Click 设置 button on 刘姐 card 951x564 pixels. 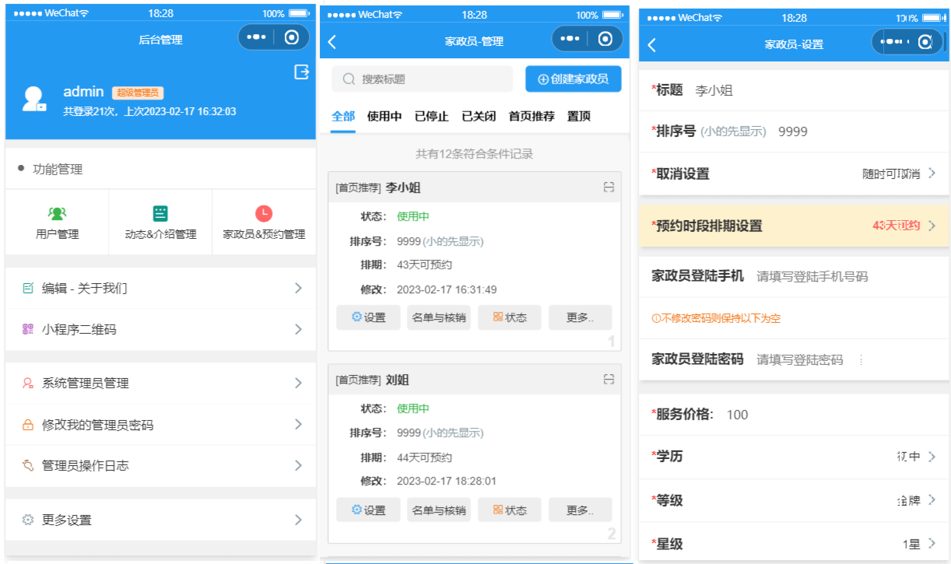click(x=368, y=510)
